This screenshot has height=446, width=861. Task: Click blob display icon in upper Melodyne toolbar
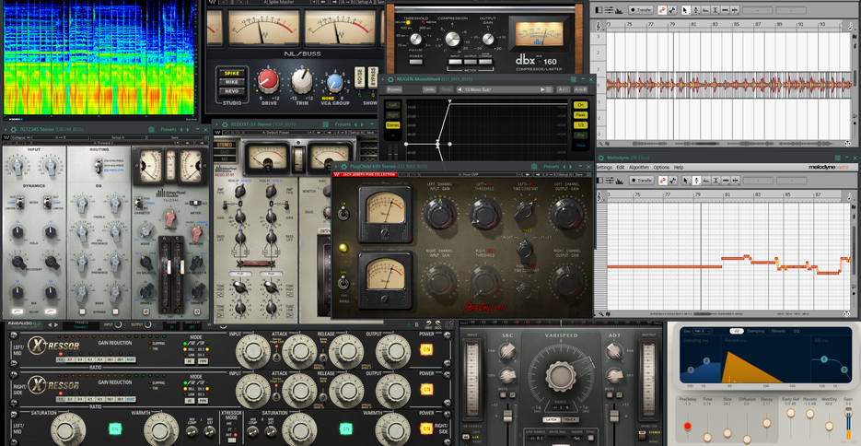pyautogui.click(x=662, y=10)
